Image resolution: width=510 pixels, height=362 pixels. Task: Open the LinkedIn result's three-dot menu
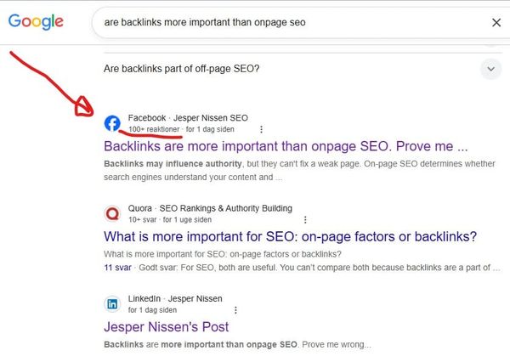pyautogui.click(x=235, y=310)
